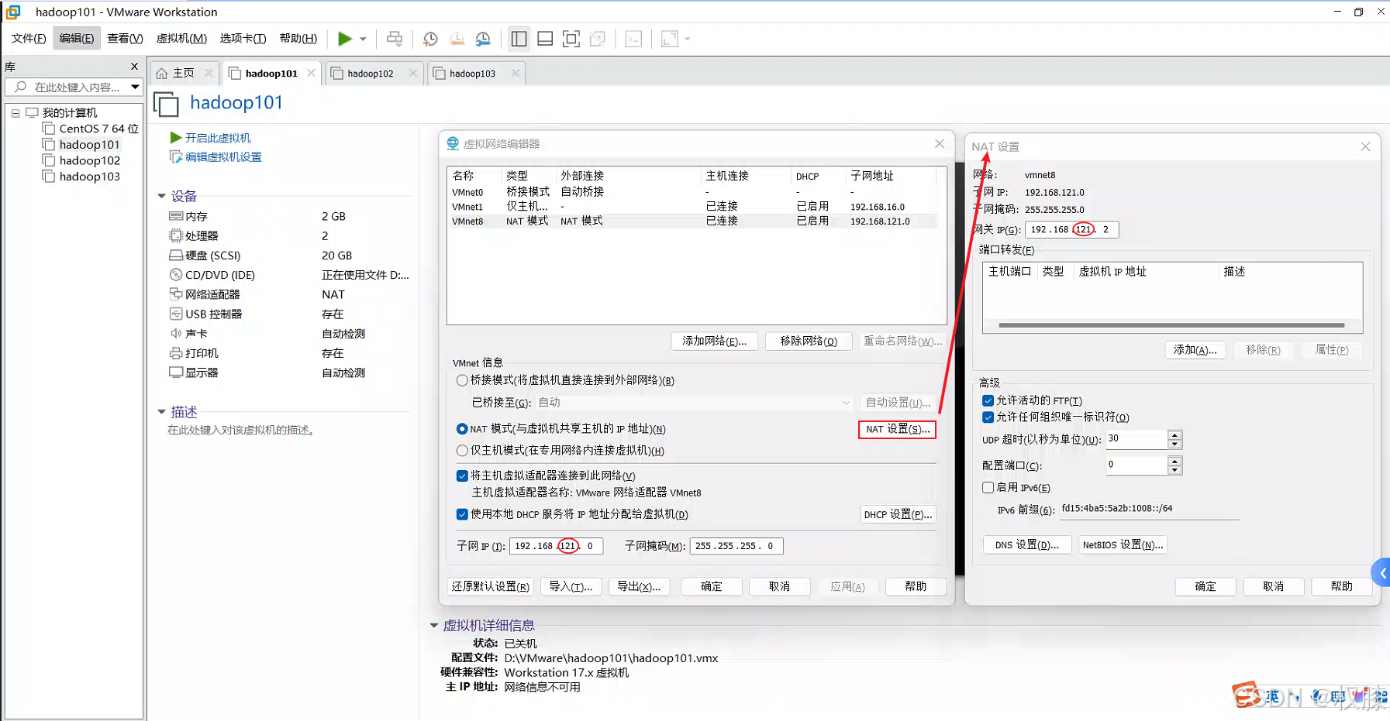Select the NAT mode radio button

(x=462, y=429)
